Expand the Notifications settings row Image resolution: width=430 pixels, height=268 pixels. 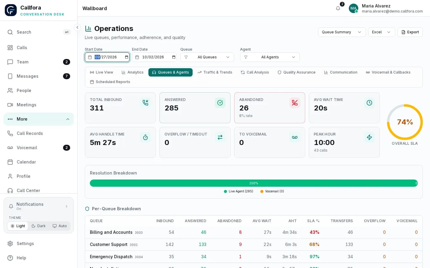click(x=39, y=206)
